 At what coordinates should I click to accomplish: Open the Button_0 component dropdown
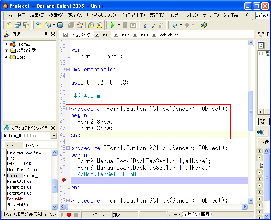(54, 135)
